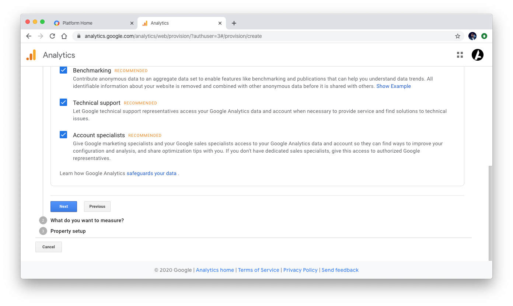Open the Show Example link
The width and height of the screenshot is (513, 306).
pos(394,86)
